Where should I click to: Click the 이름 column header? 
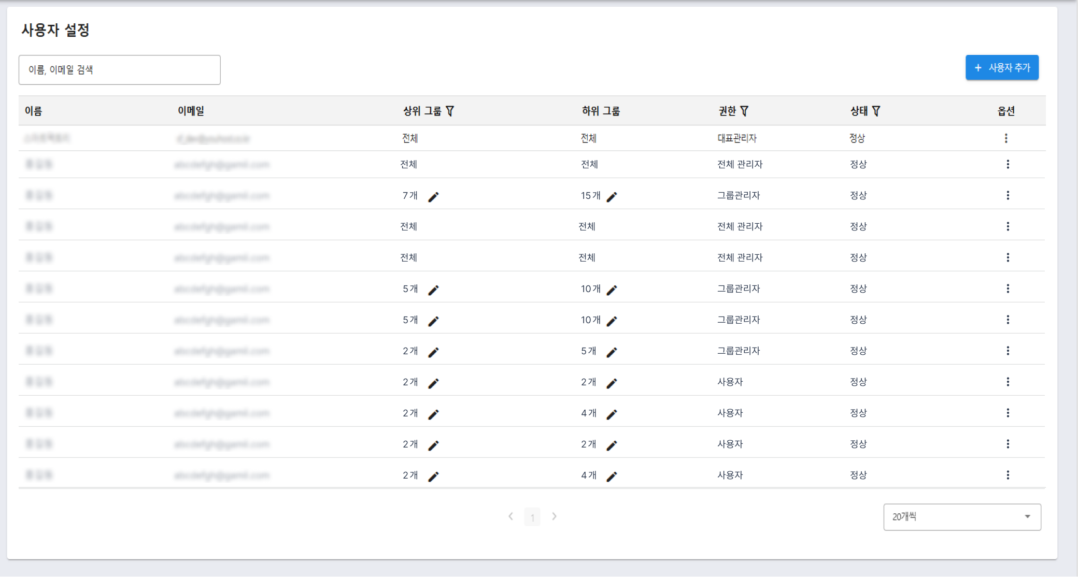coord(34,111)
